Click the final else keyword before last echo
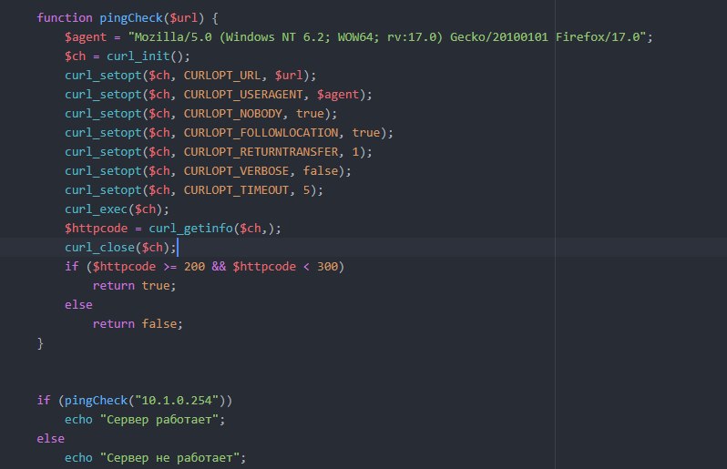Viewport: 727px width, 469px height. click(x=50, y=439)
